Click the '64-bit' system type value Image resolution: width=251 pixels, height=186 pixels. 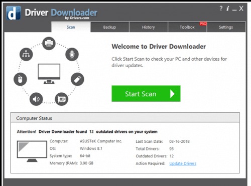tap(85, 156)
